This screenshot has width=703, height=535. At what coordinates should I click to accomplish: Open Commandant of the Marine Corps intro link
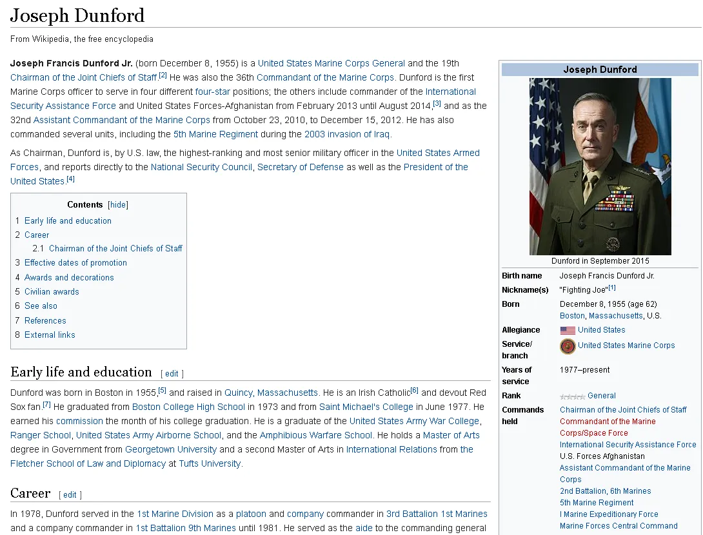(325, 78)
